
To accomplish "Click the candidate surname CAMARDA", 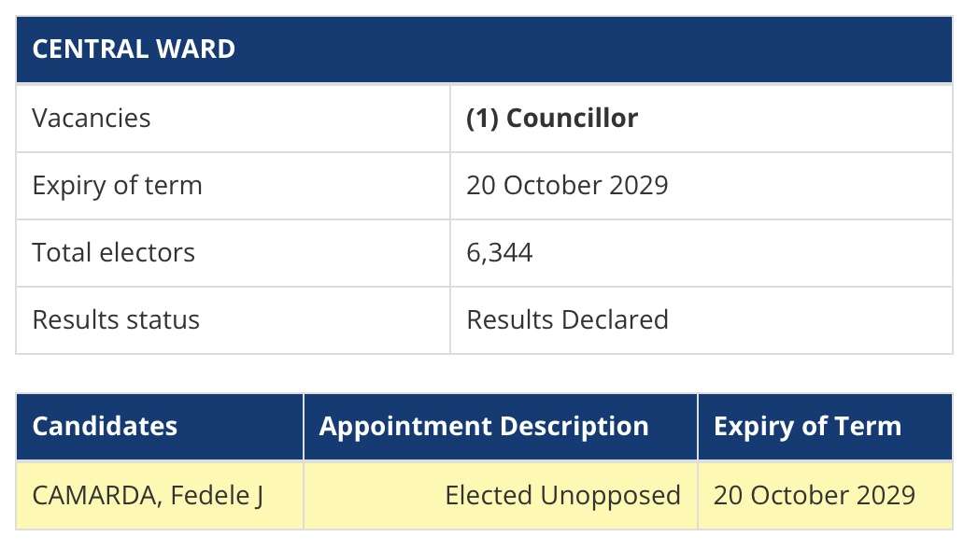I will pyautogui.click(x=86, y=495).
